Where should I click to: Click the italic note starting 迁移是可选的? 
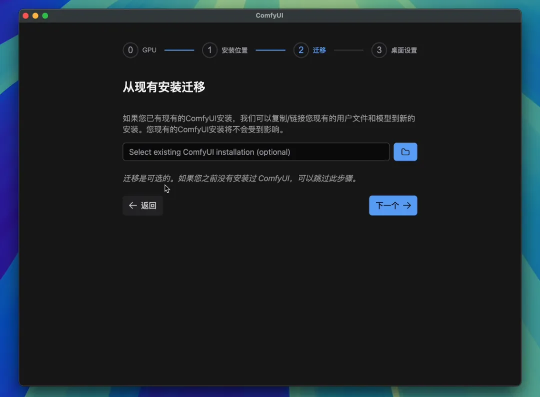pyautogui.click(x=240, y=178)
